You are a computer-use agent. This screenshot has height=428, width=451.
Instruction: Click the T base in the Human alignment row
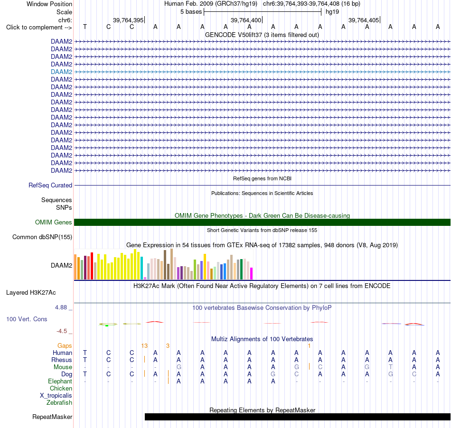point(85,353)
